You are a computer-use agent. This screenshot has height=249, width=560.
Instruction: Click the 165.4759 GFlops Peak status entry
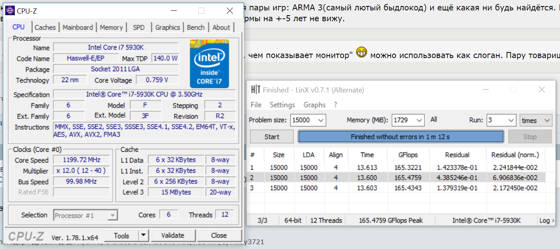tap(391, 220)
